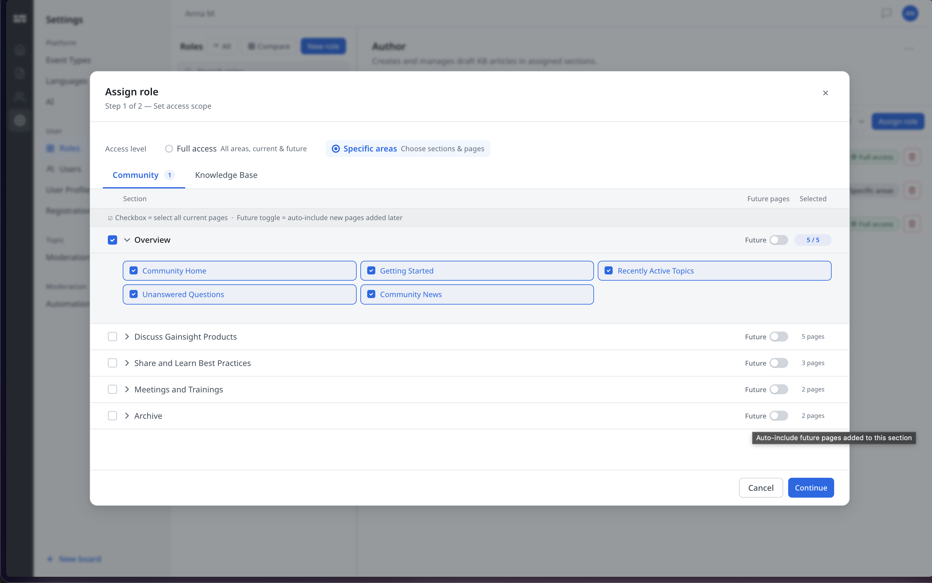Expand Share and Learn Best Practices
The height and width of the screenshot is (583, 932).
[x=126, y=363]
